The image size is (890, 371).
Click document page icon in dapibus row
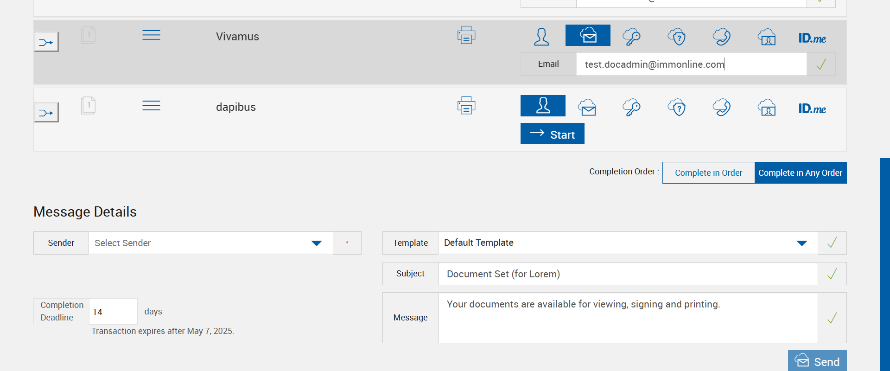coord(88,106)
